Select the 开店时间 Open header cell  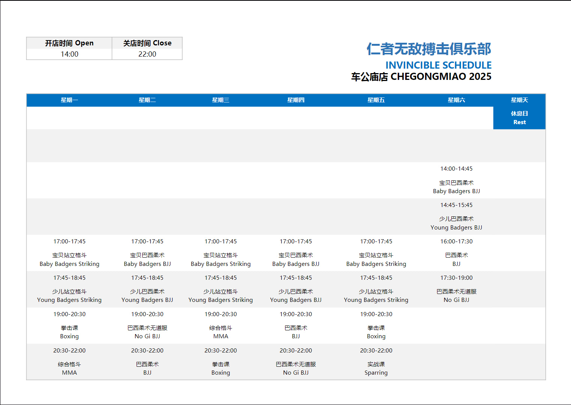[69, 43]
